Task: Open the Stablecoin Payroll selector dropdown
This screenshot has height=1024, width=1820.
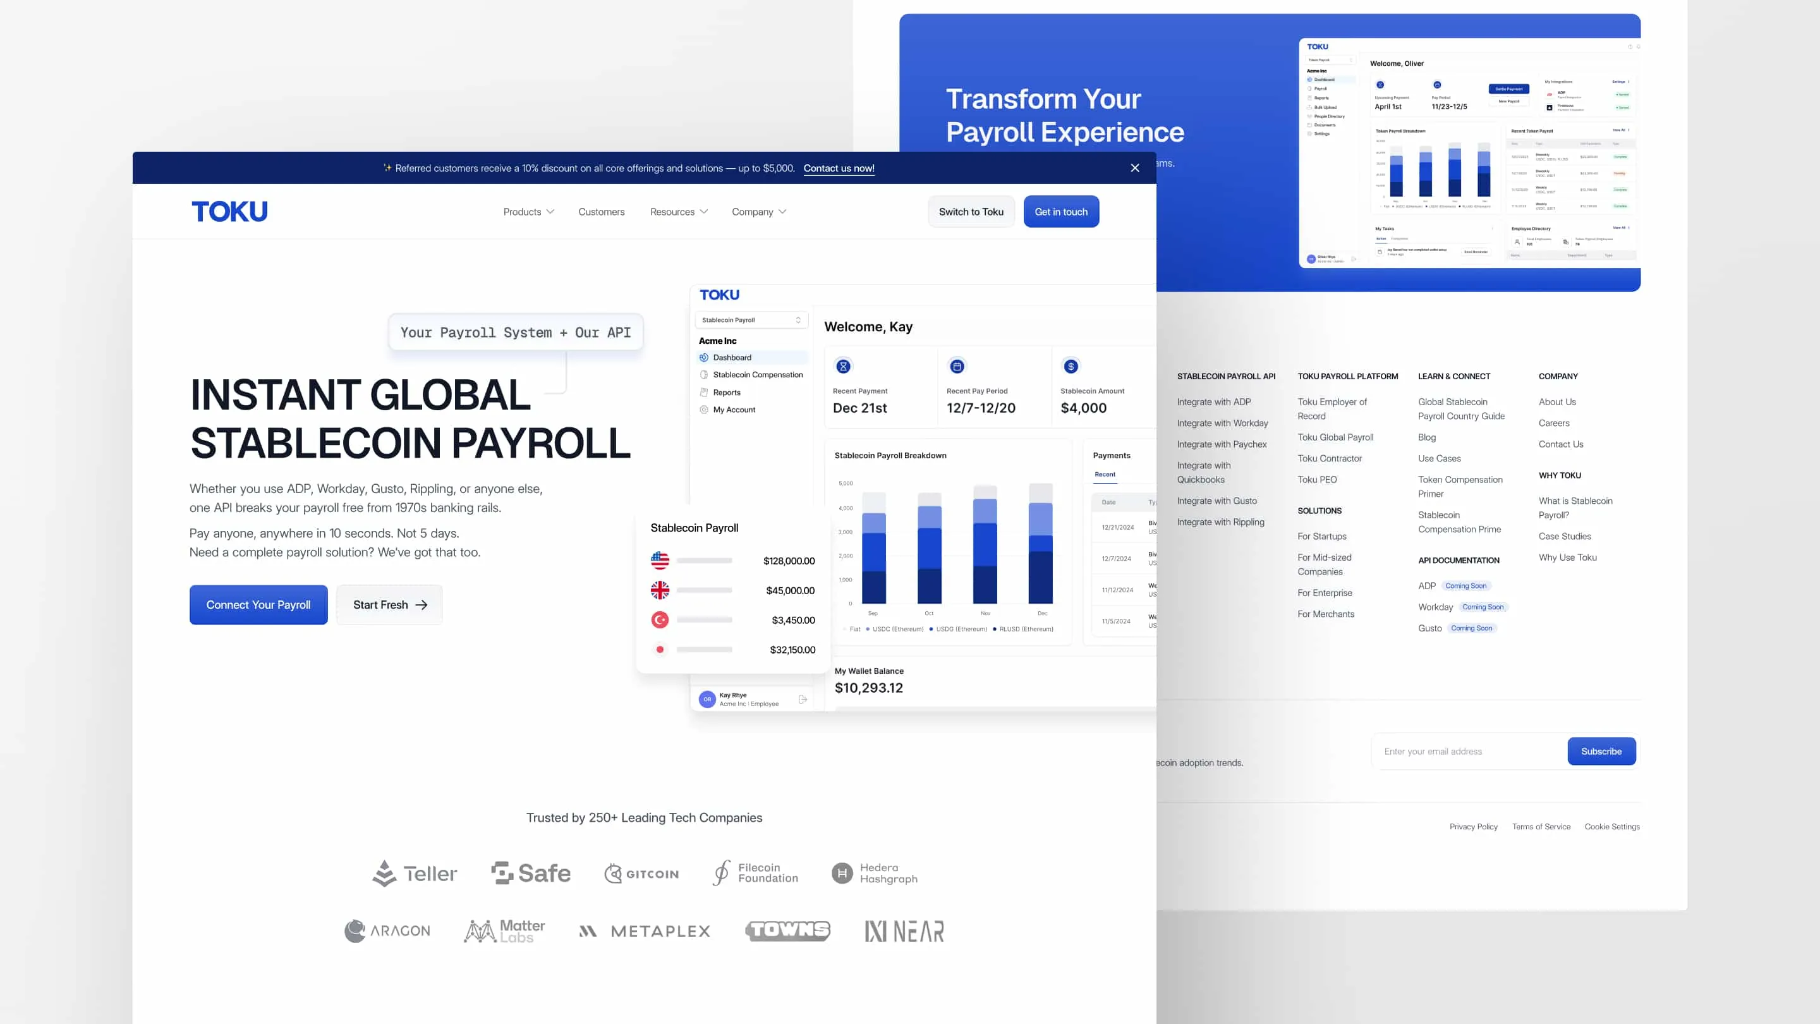Action: coord(751,320)
